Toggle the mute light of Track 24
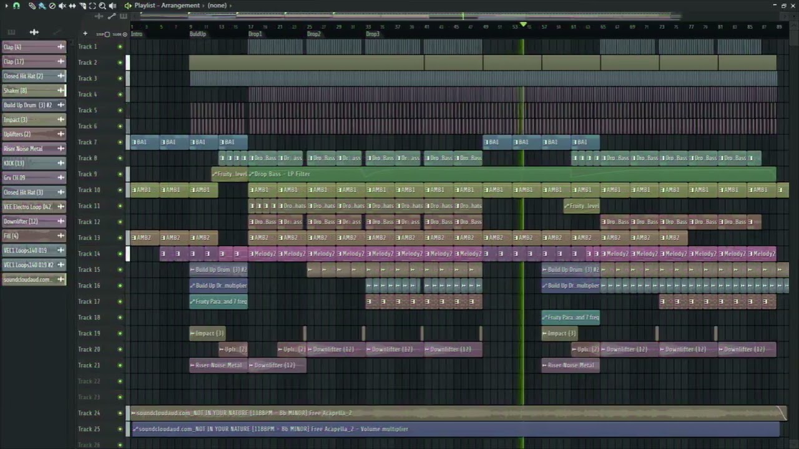Viewport: 799px width, 449px height. [x=120, y=413]
